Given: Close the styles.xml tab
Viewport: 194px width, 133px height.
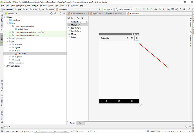Looking at the screenshot, I should point(102,13).
